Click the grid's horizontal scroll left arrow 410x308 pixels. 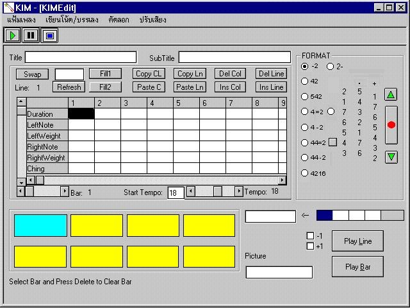coord(31,180)
